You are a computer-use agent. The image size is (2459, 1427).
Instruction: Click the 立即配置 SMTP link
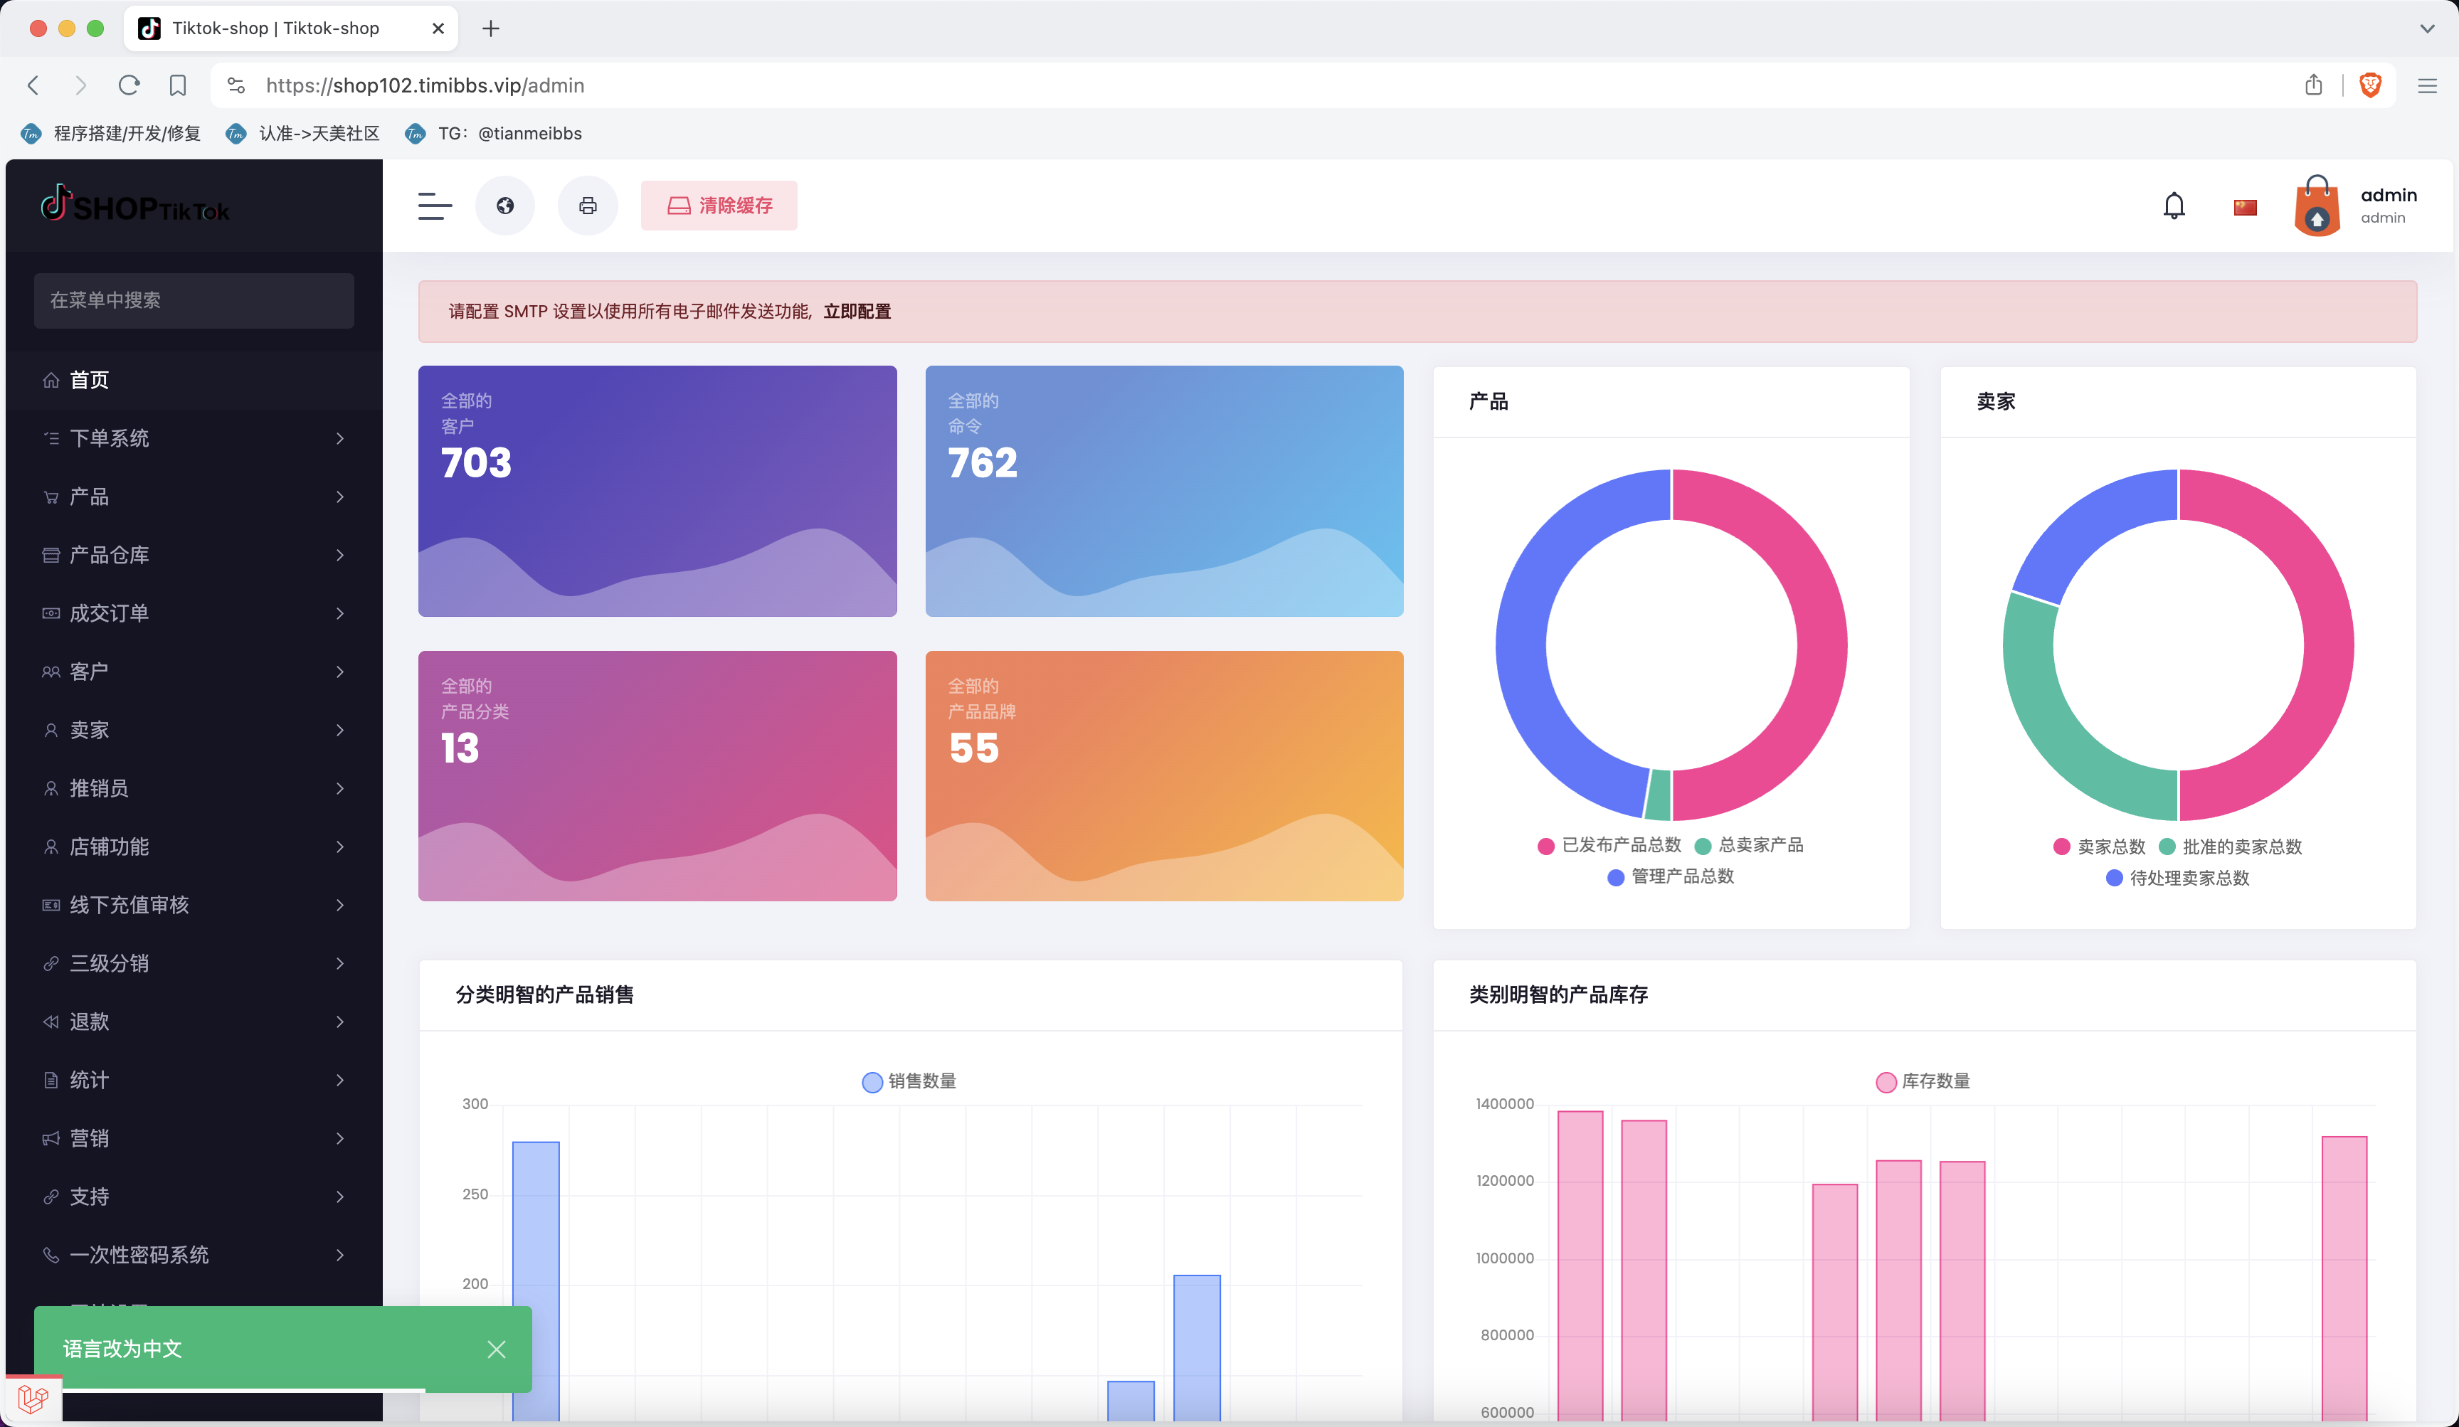click(x=857, y=311)
